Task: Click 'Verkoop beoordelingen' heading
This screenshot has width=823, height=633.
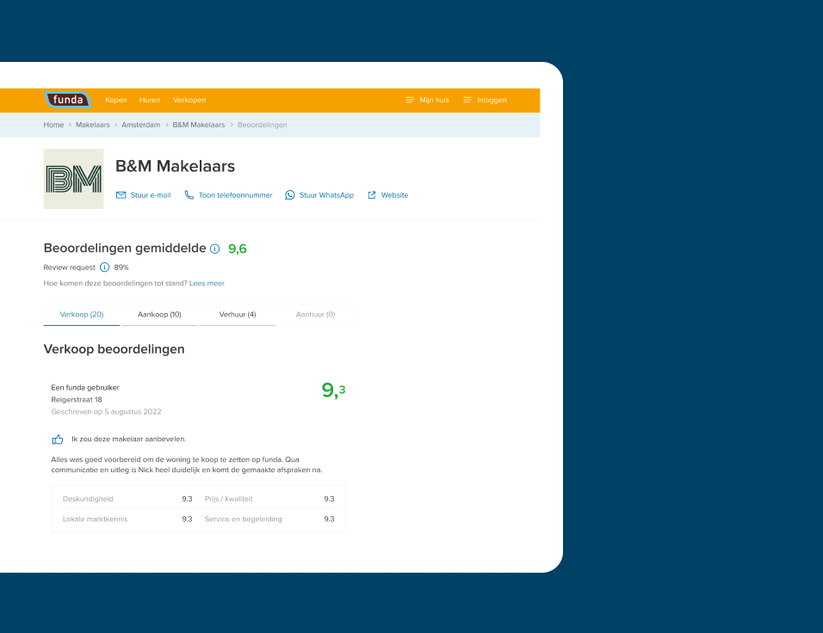Action: click(114, 349)
